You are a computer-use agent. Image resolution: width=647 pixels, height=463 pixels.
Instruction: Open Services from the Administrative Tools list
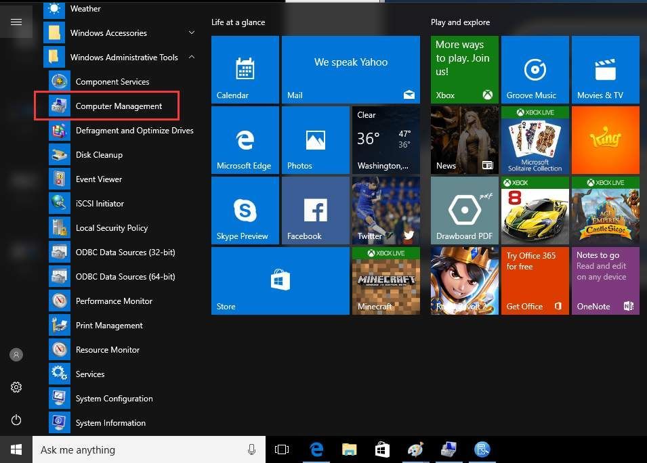90,374
